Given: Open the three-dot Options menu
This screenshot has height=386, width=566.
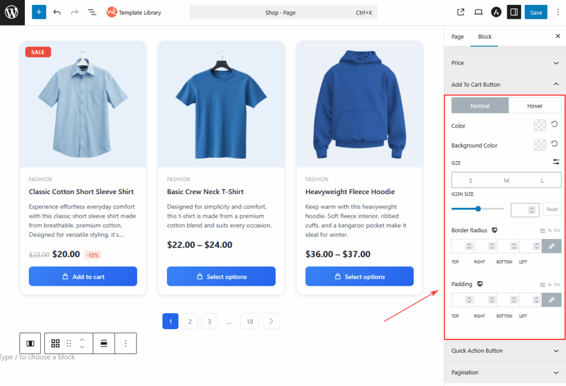Looking at the screenshot, I should click(x=558, y=12).
